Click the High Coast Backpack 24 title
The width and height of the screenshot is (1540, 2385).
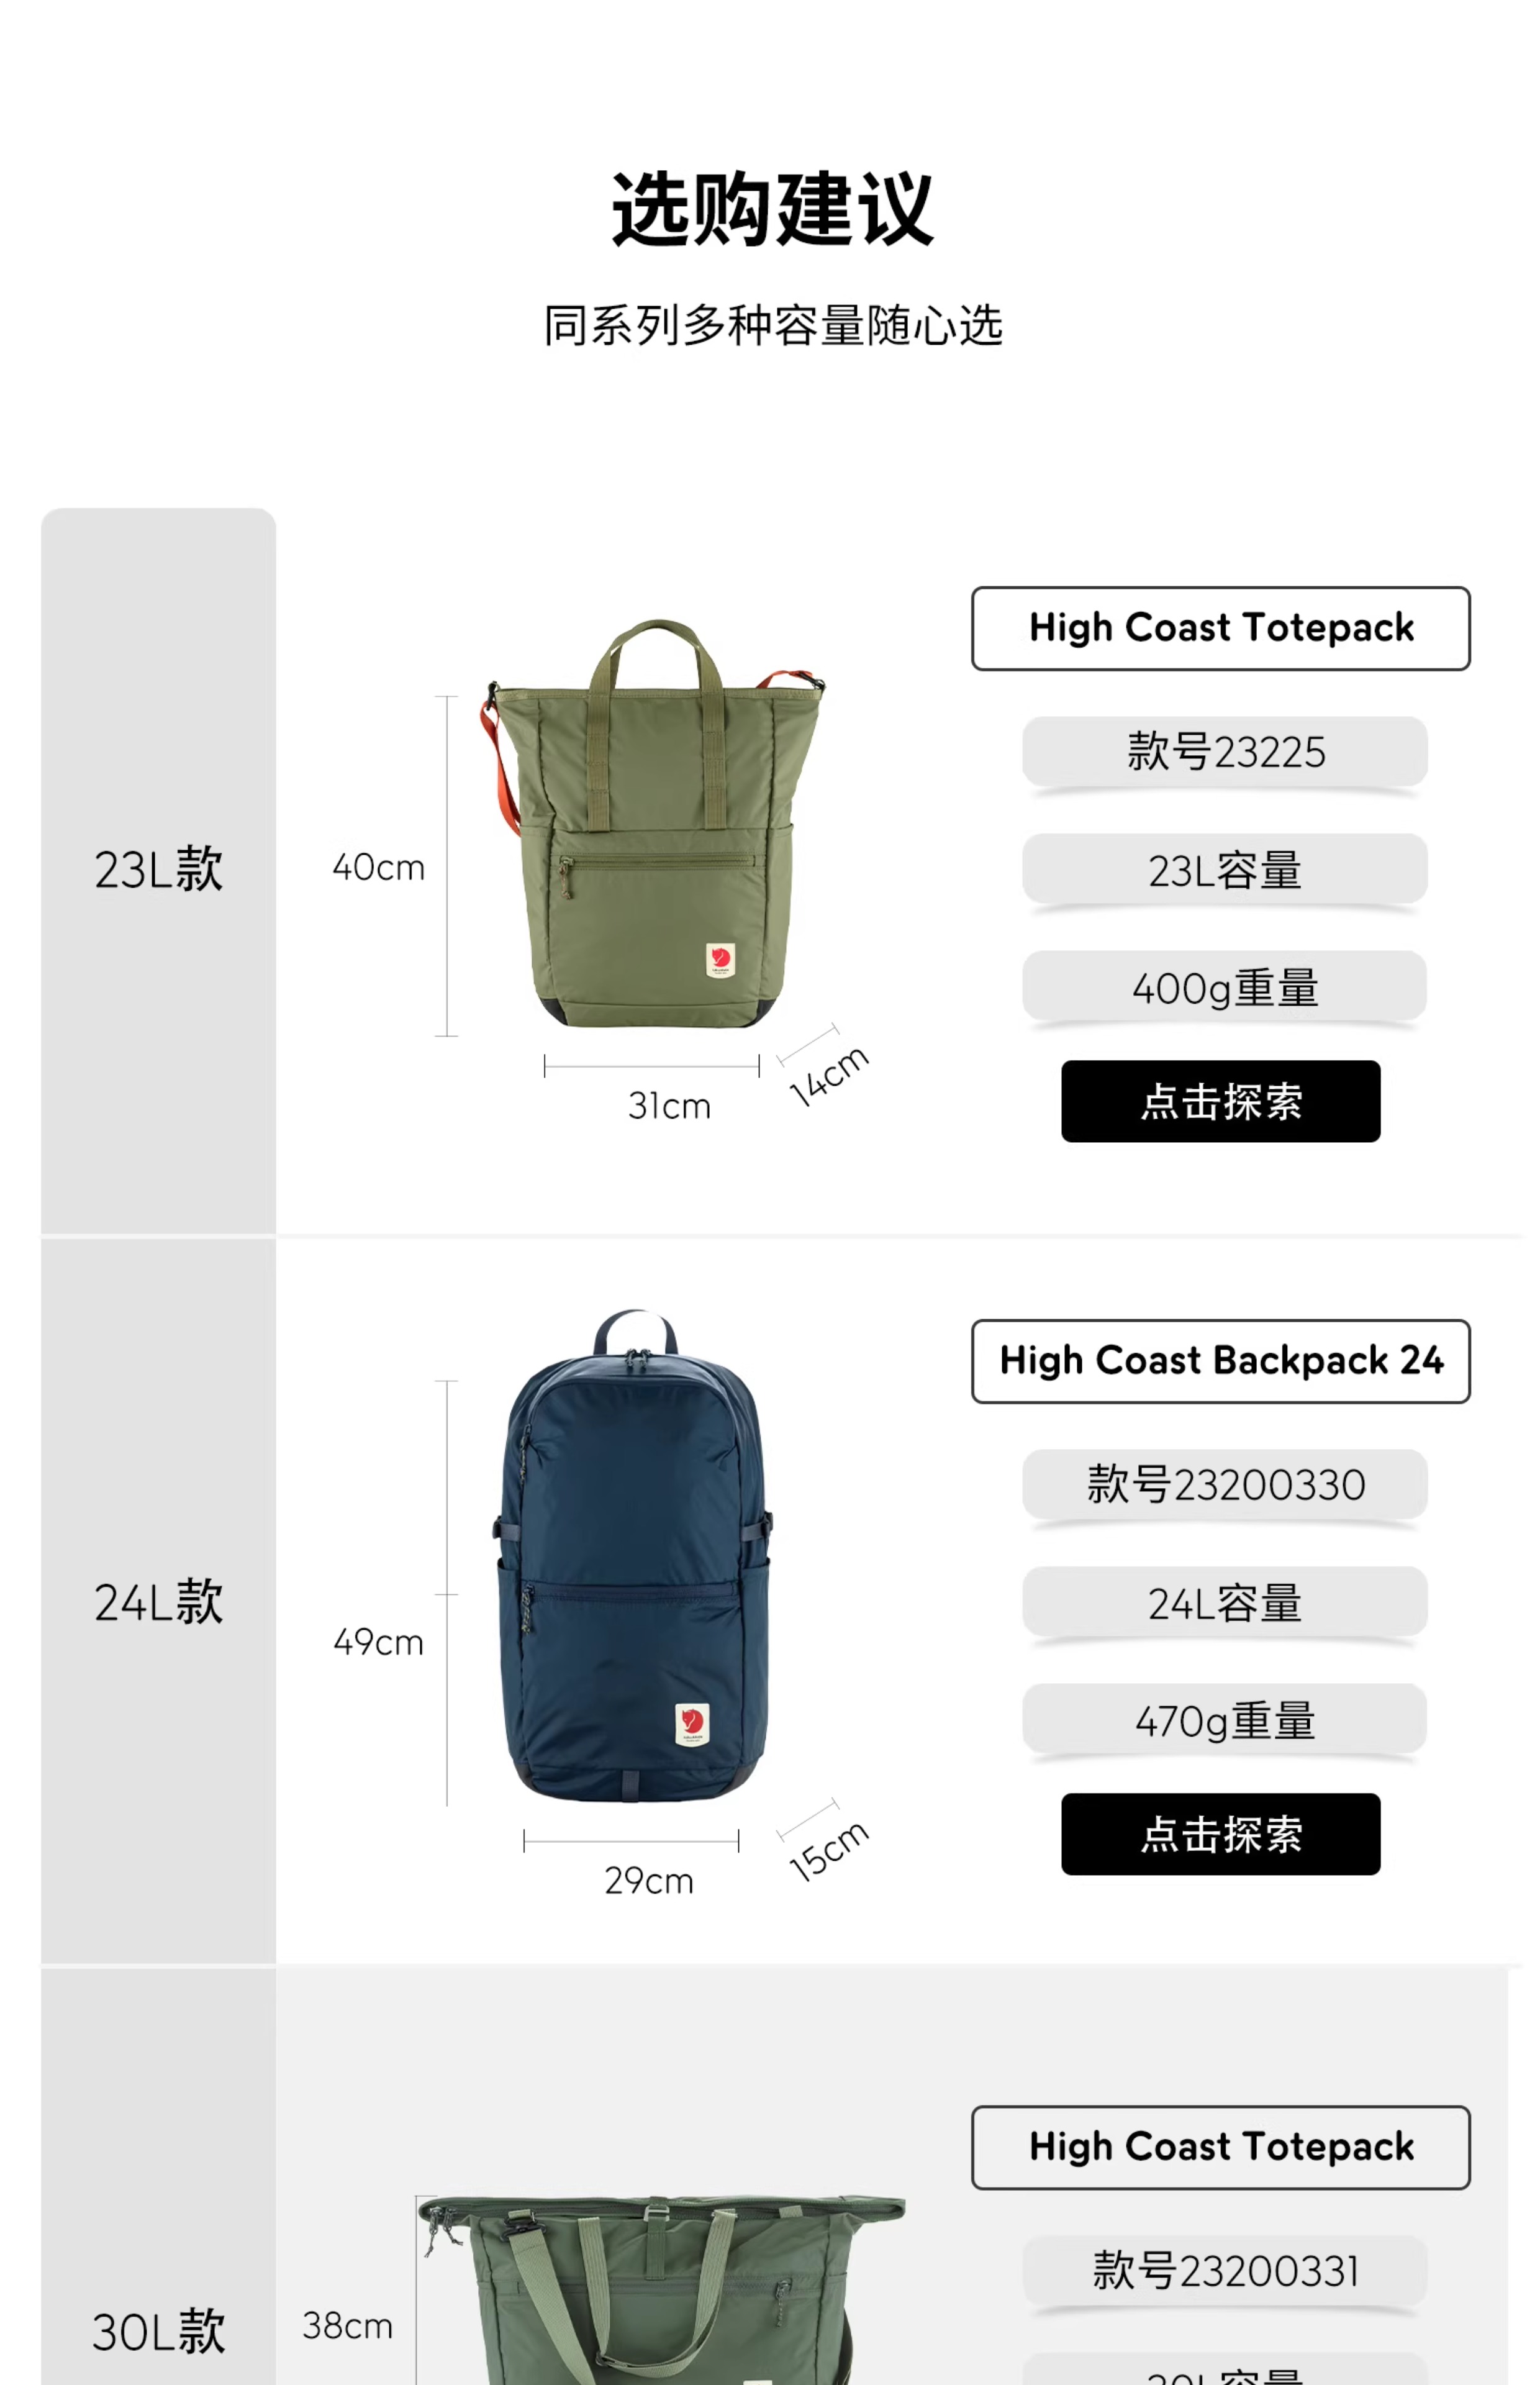click(x=1220, y=1361)
